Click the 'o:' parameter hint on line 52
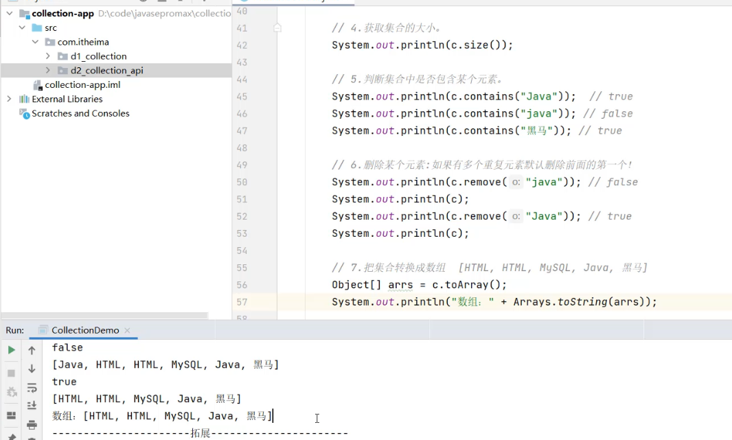This screenshot has height=440, width=732. [516, 216]
